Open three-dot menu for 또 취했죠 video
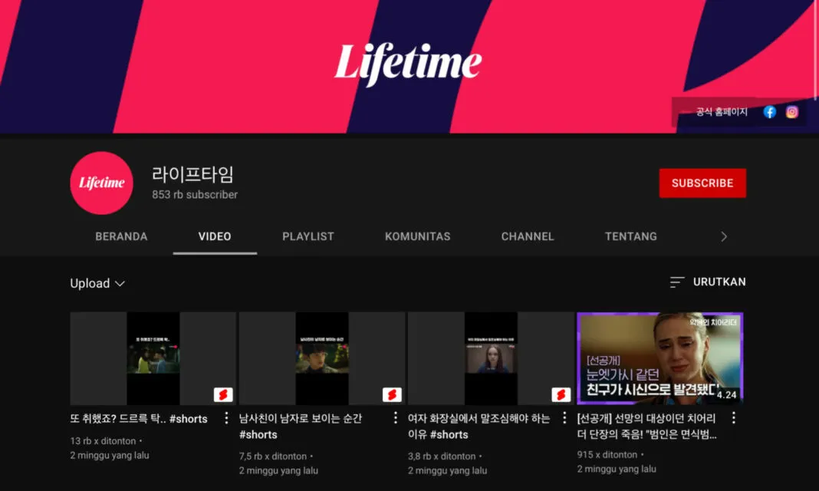 click(x=226, y=418)
